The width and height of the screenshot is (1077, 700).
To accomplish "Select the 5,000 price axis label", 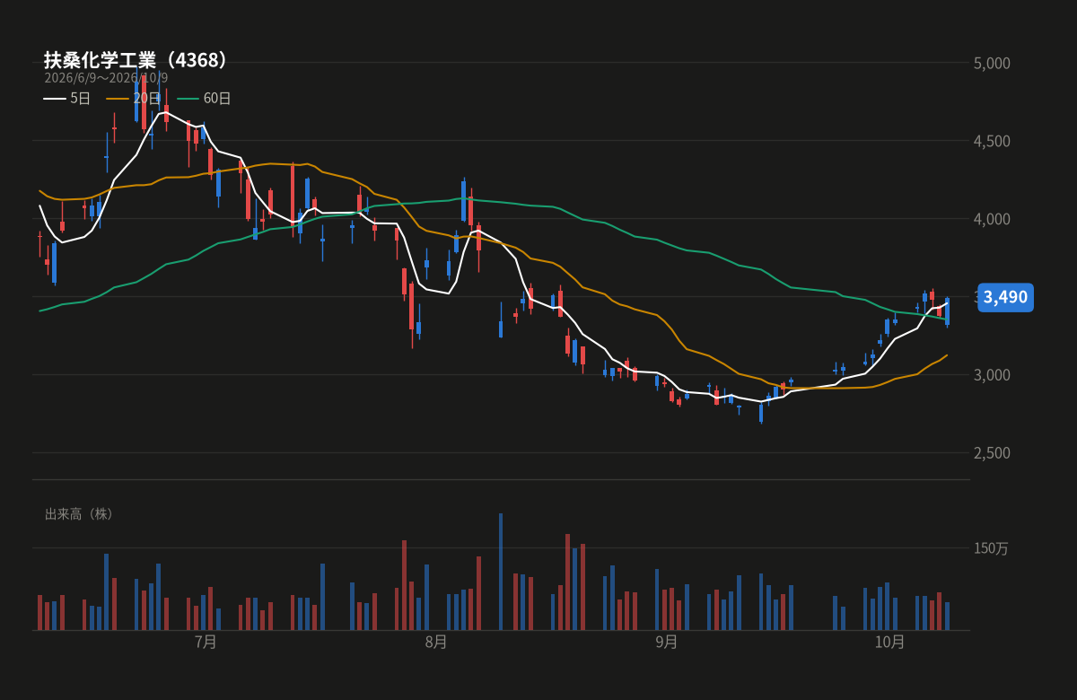I will click(992, 63).
